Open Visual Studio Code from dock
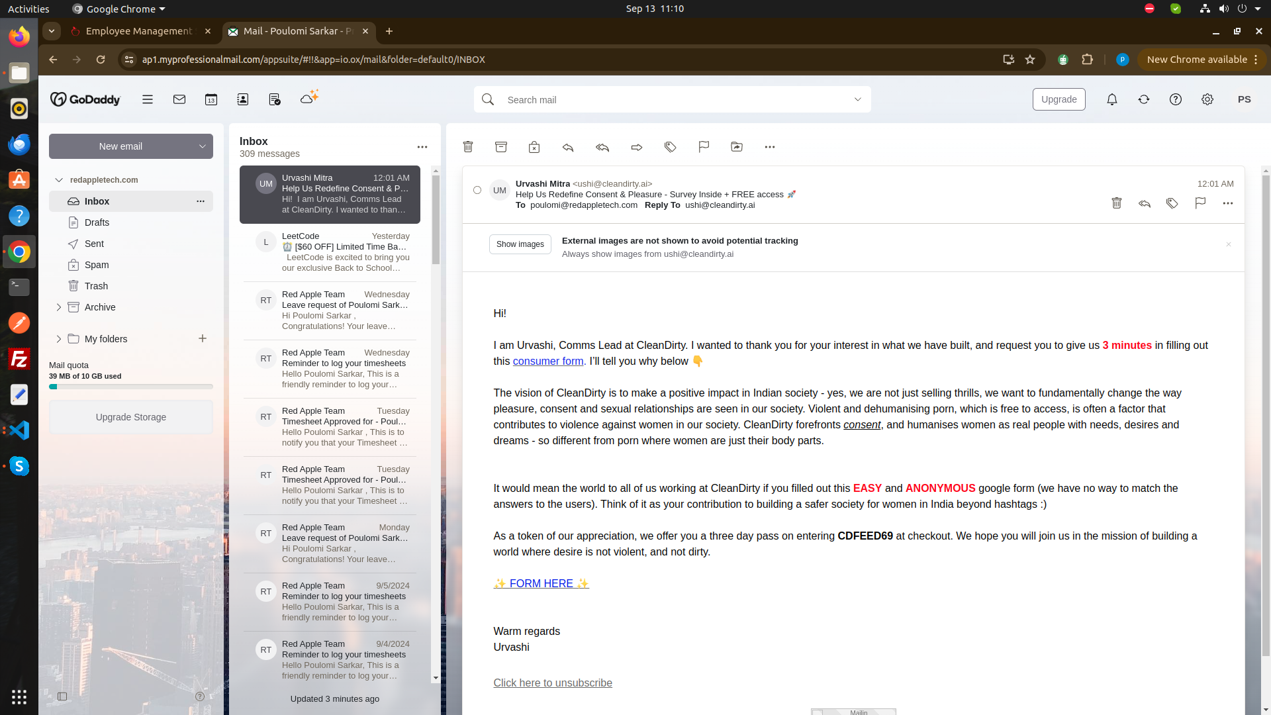 [x=19, y=430]
